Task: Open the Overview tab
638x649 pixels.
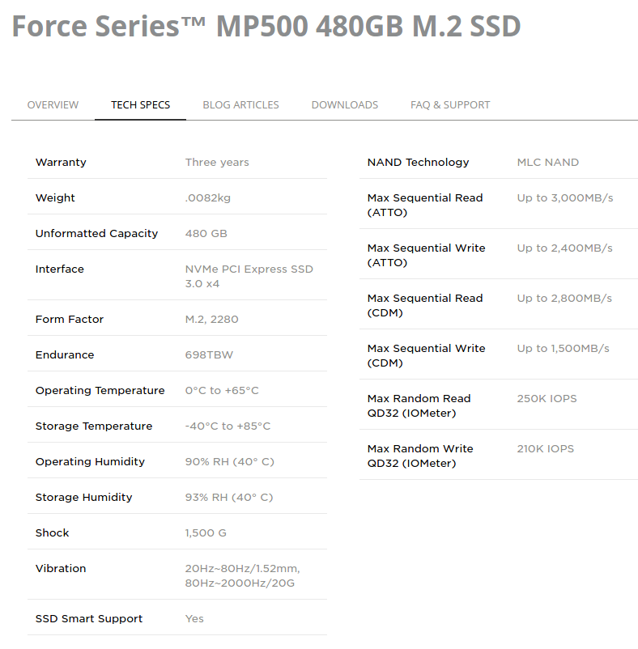Action: [x=53, y=104]
